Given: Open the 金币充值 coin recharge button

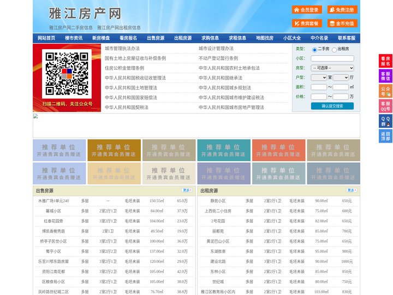Looking at the screenshot, I should [342, 23].
